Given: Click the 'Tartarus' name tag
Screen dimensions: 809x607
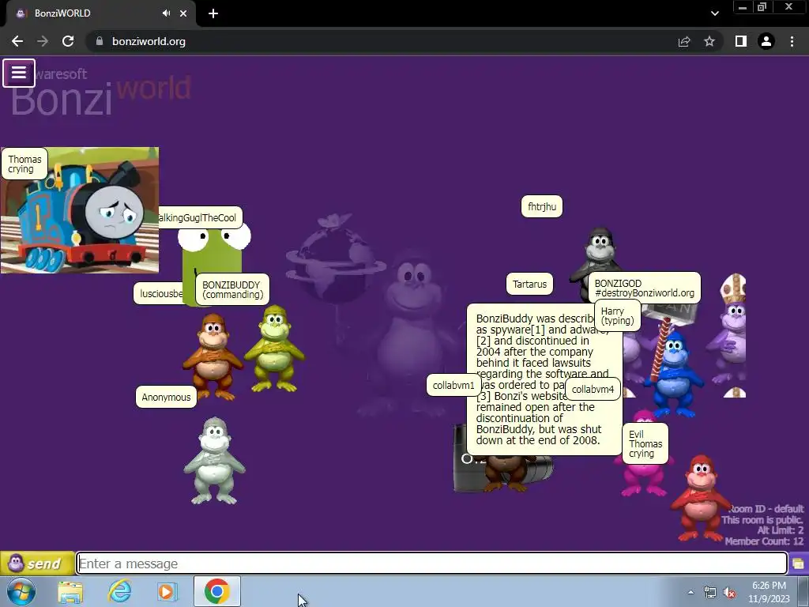Looking at the screenshot, I should click(529, 284).
